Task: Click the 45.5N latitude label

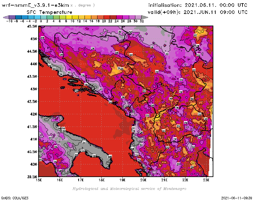Action: pos(32,26)
